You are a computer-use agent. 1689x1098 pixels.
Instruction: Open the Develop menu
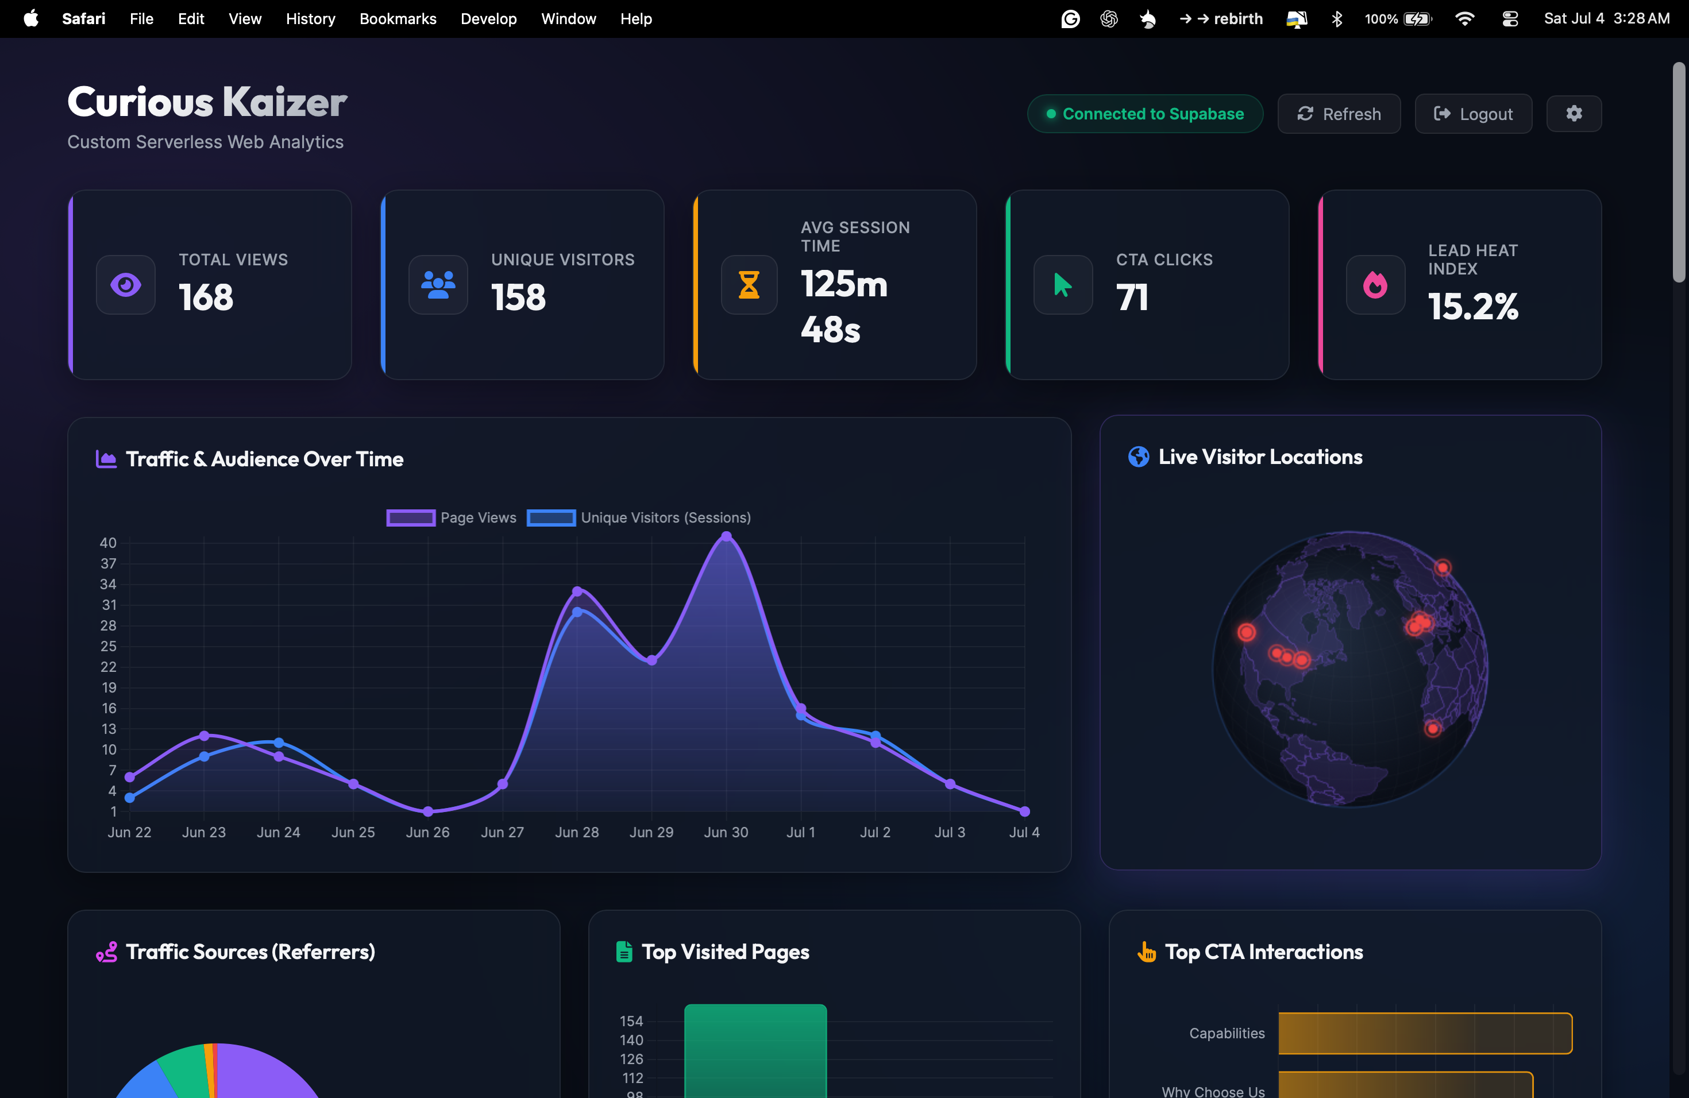(x=488, y=18)
